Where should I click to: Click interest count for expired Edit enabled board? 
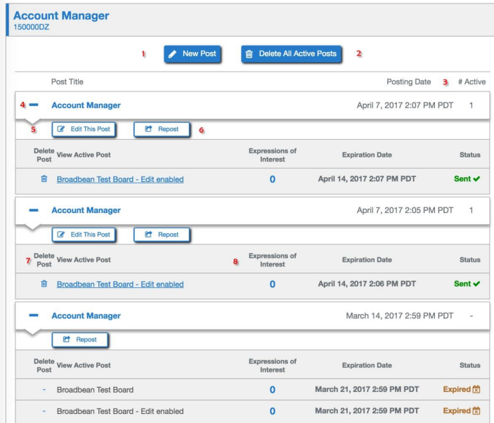tap(273, 411)
